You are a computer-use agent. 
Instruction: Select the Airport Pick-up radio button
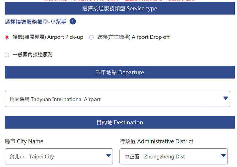click(x=7, y=37)
